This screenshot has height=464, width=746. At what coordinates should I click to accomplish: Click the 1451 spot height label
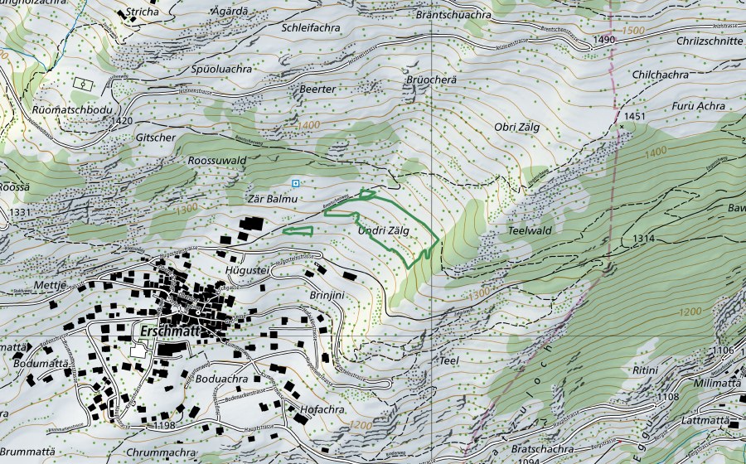635,117
